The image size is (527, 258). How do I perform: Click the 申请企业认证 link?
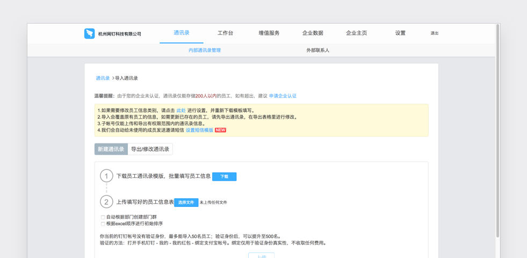click(x=283, y=96)
